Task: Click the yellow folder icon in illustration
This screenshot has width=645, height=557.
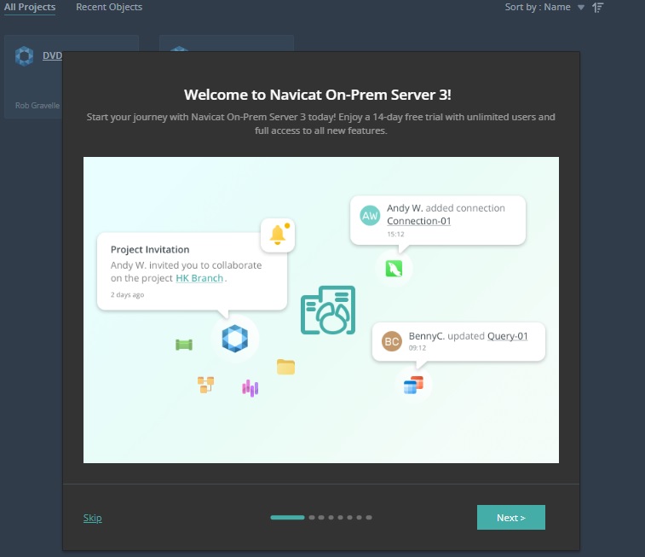Action: (x=285, y=367)
